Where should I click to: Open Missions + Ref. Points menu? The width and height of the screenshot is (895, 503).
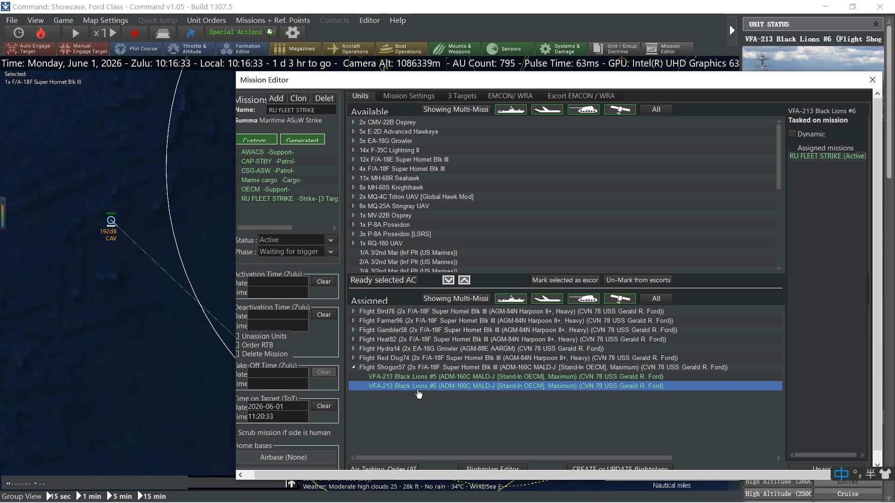(273, 20)
